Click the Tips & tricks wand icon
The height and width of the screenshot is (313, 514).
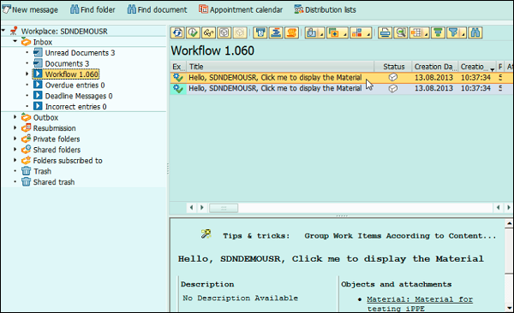(206, 233)
